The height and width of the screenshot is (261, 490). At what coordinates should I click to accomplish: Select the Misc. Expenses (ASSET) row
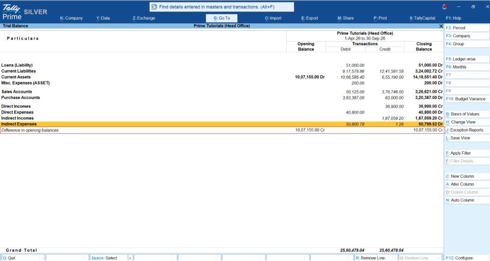point(222,83)
